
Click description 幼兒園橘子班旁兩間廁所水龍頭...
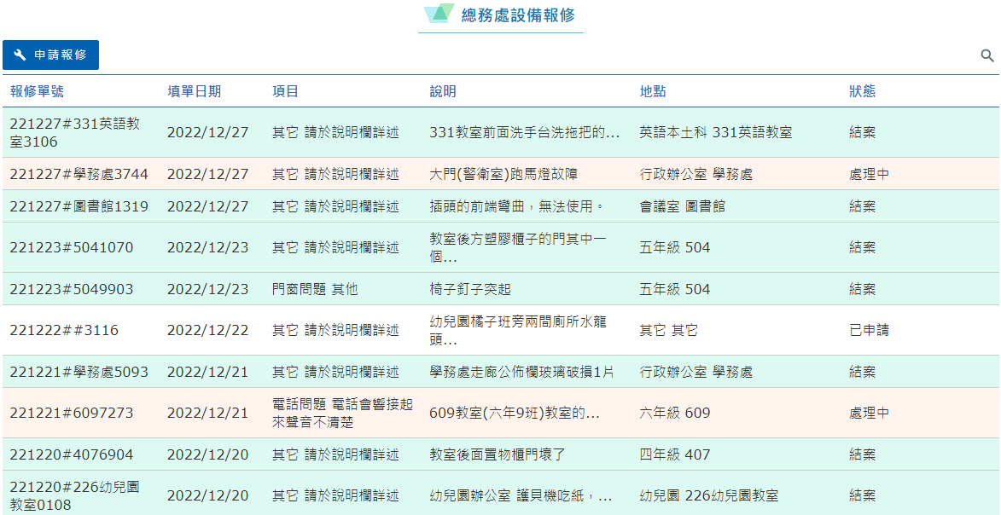(518, 330)
